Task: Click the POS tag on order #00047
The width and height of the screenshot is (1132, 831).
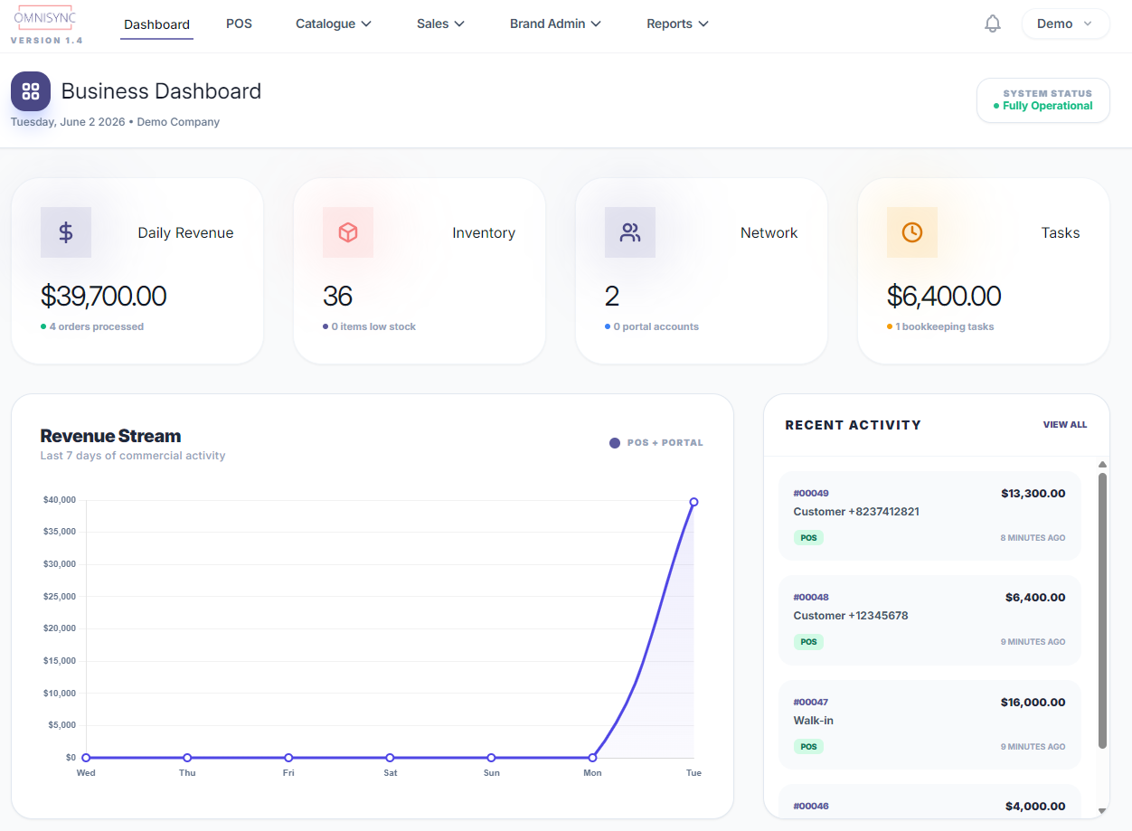Action: pos(808,747)
